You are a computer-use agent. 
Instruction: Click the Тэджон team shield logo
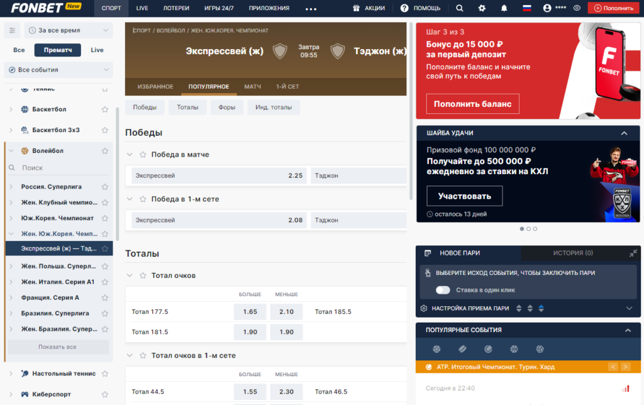click(338, 51)
